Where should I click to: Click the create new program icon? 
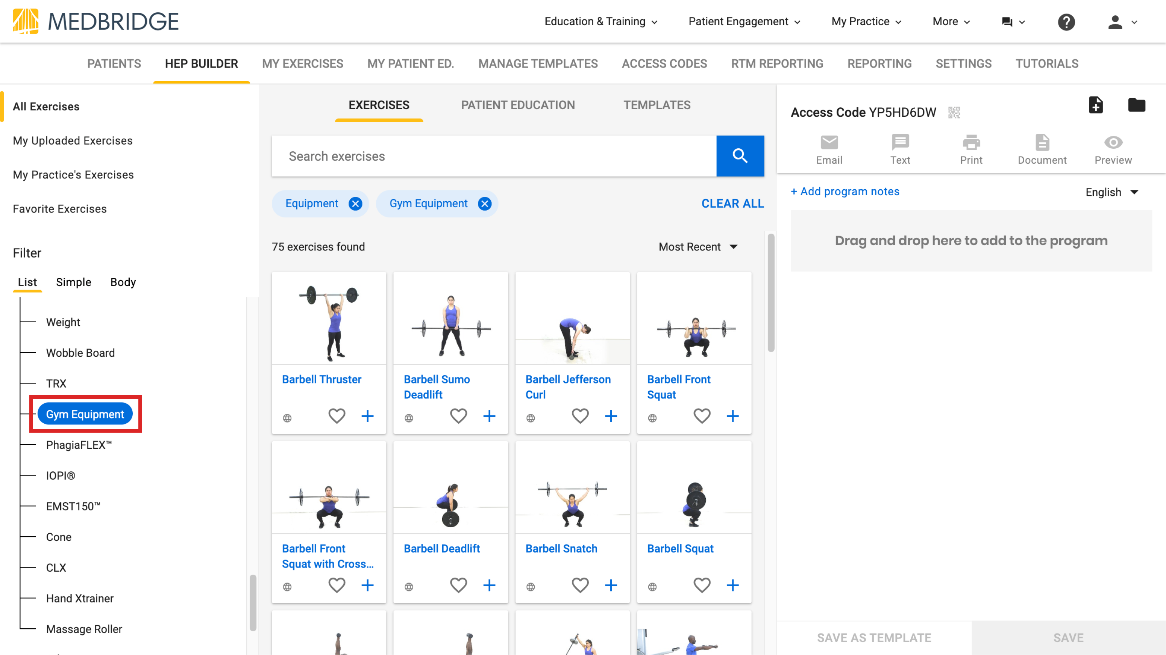(1096, 105)
